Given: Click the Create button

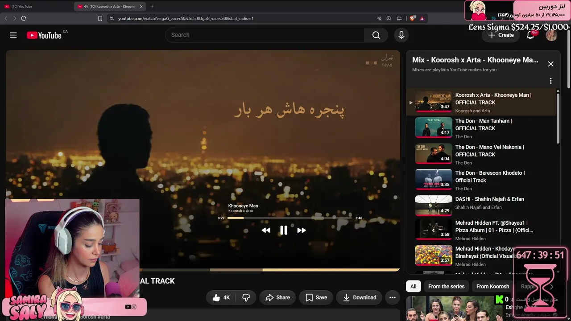Looking at the screenshot, I should pos(501,35).
